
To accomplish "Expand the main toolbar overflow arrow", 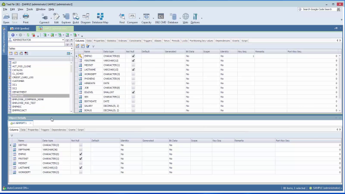I will click(341, 20).
